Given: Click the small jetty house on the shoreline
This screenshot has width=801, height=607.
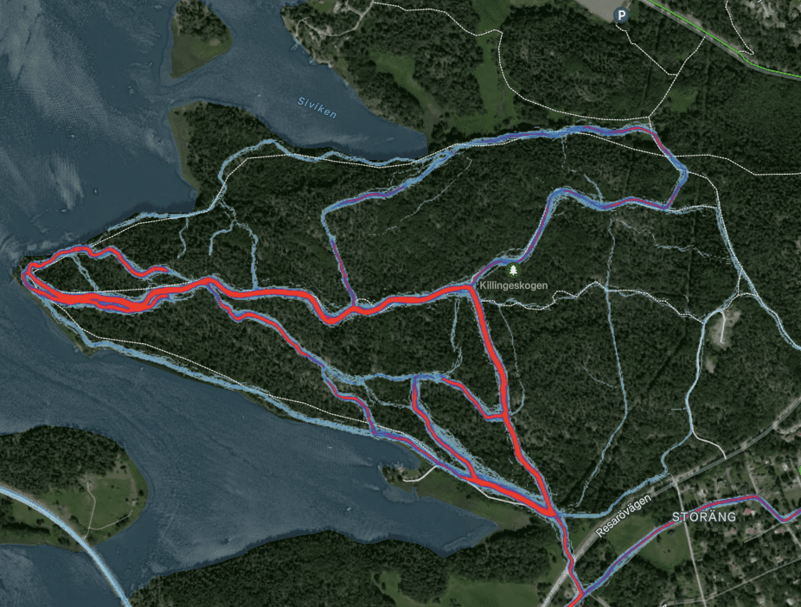Looking at the screenshot, I should click(396, 465).
